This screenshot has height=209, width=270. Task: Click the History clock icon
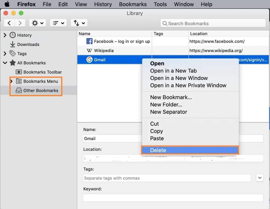(x=13, y=35)
